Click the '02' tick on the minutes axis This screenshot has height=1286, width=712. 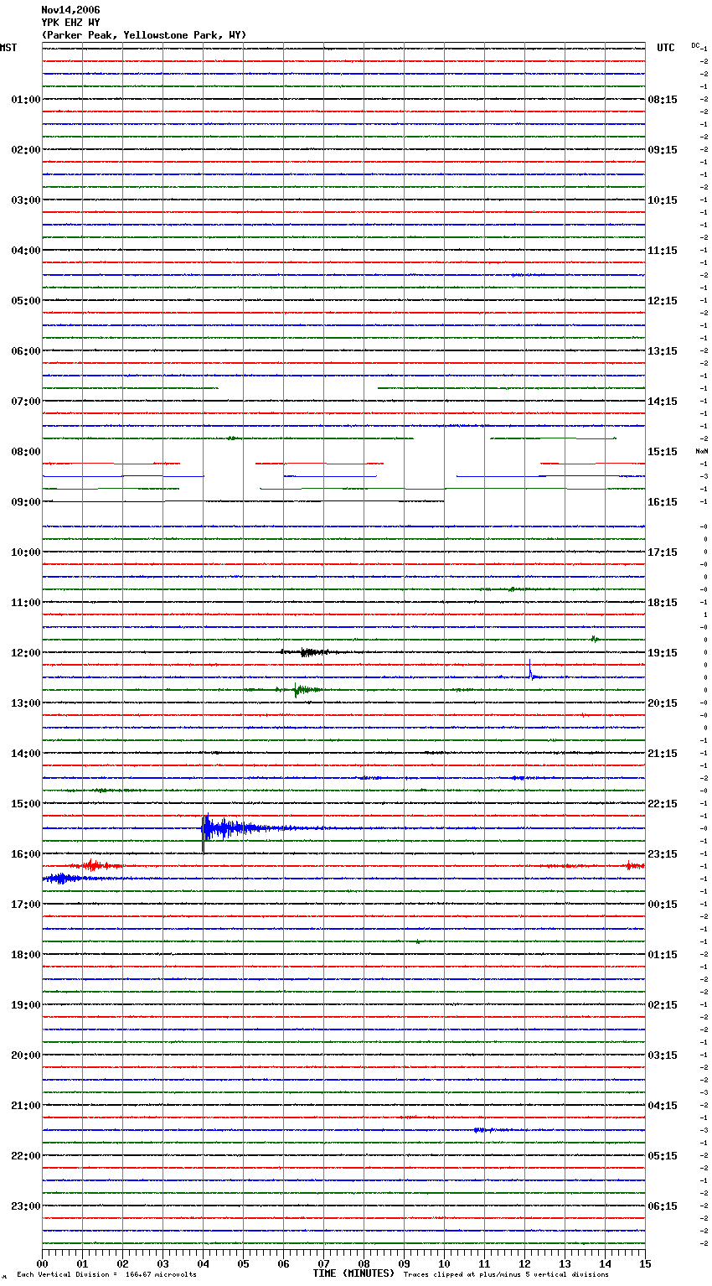click(x=122, y=1263)
